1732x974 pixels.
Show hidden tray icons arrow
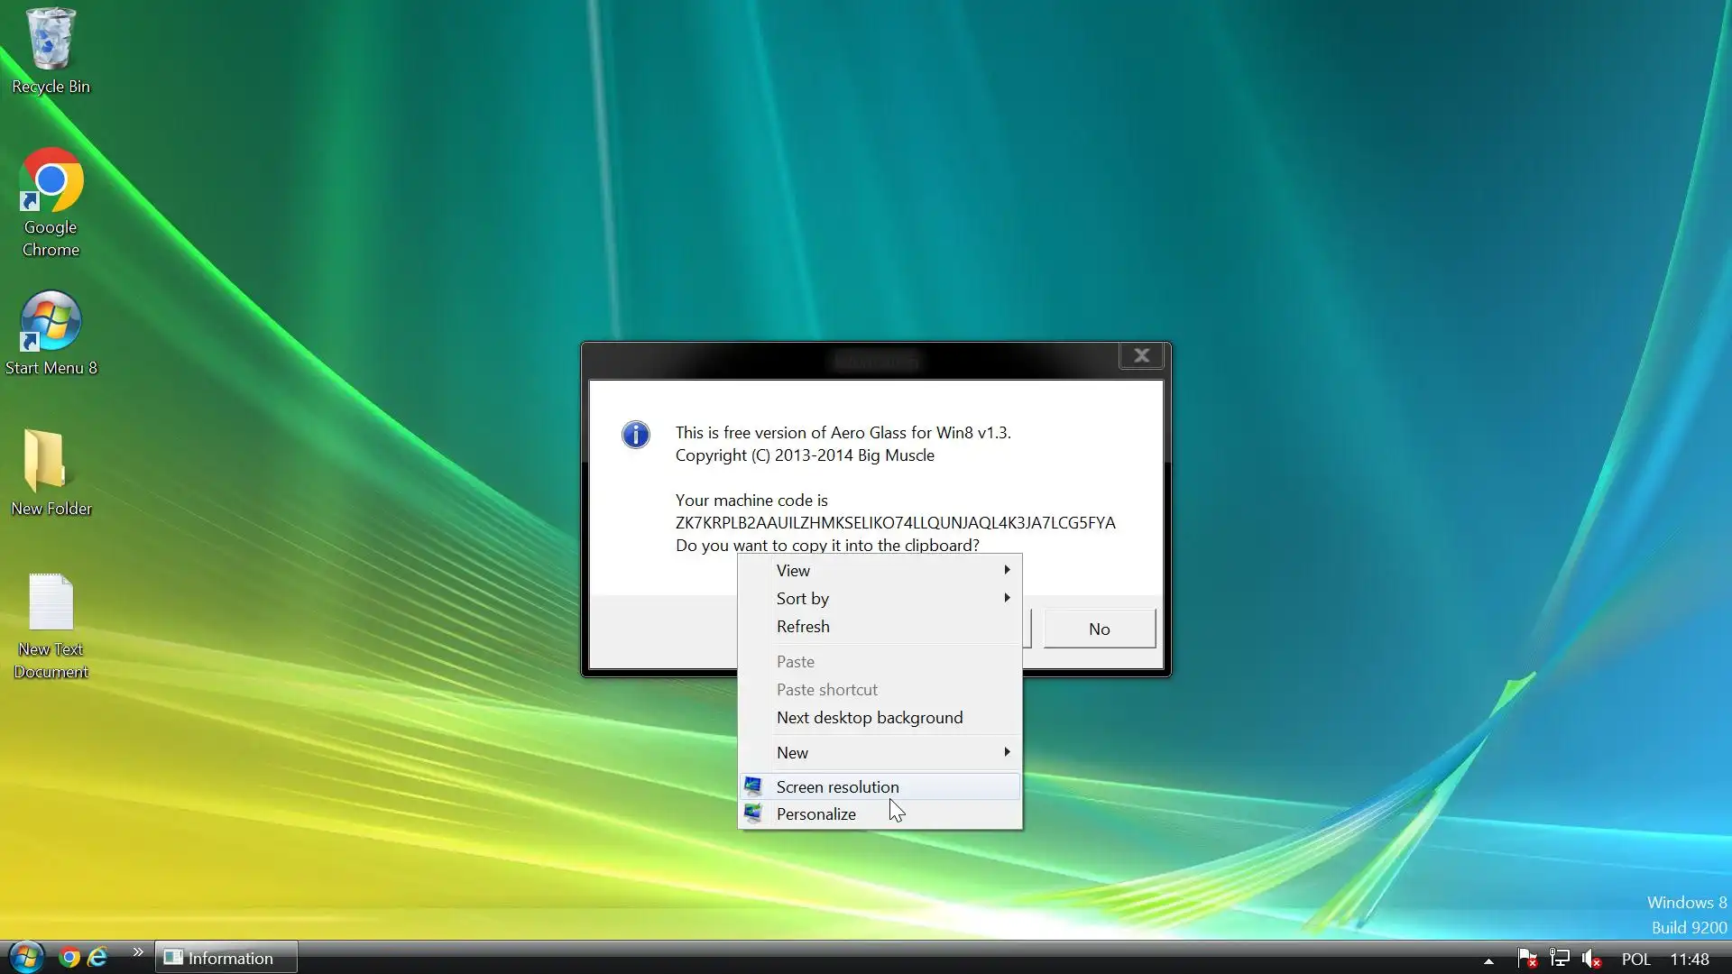tap(1488, 960)
